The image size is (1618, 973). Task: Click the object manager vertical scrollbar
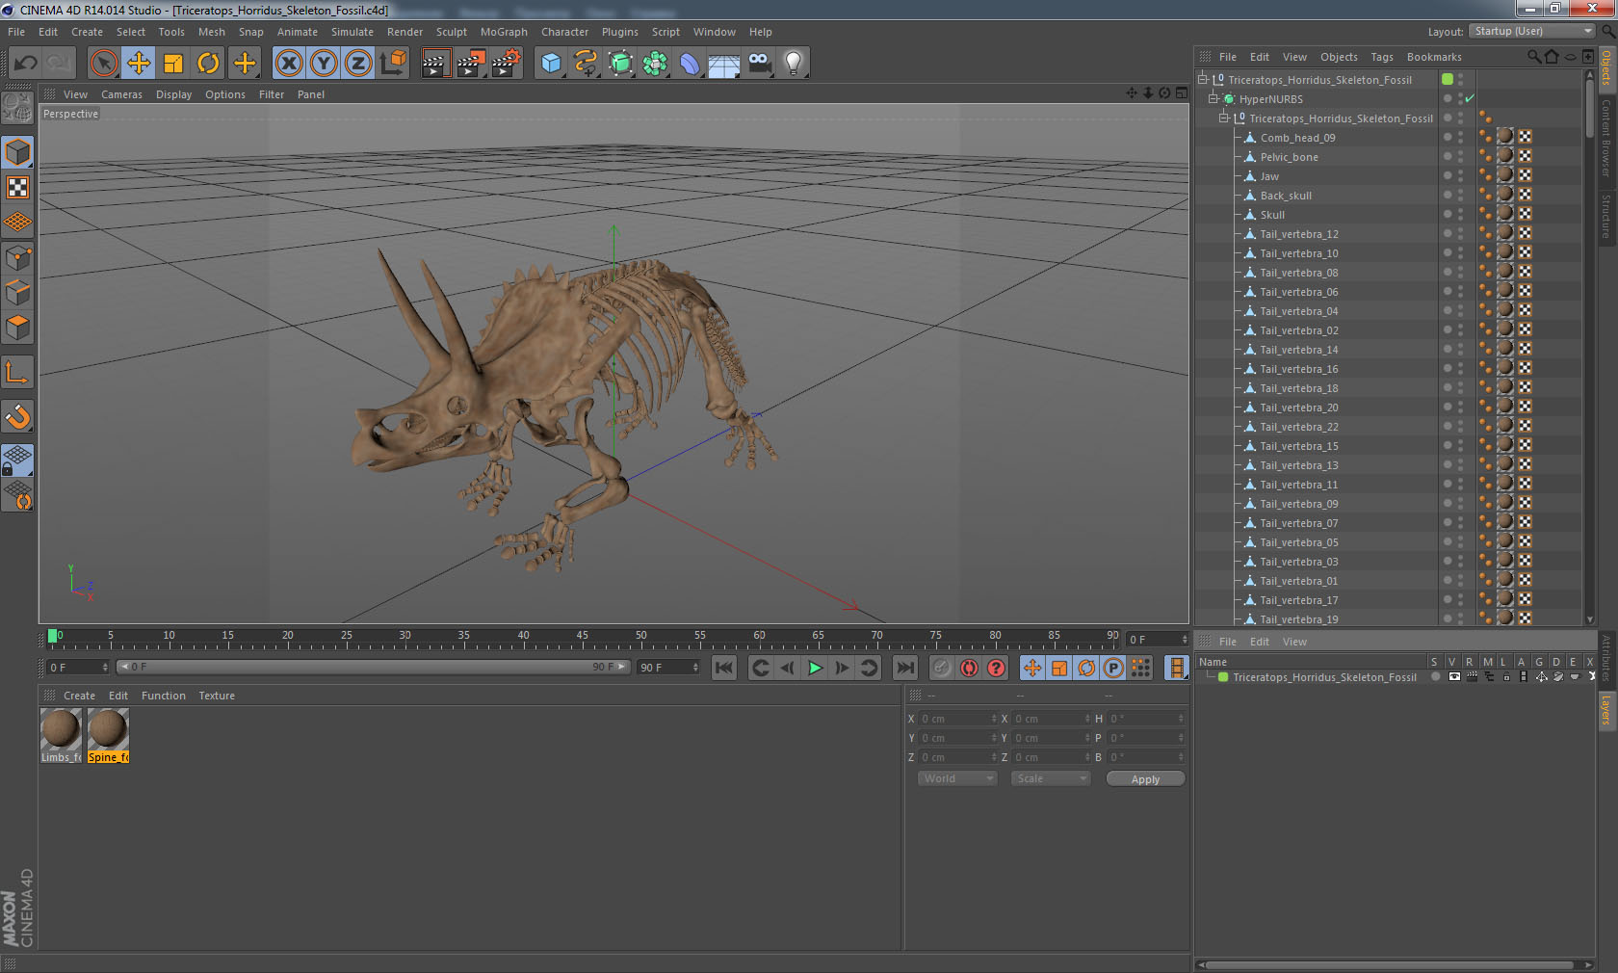[1589, 108]
